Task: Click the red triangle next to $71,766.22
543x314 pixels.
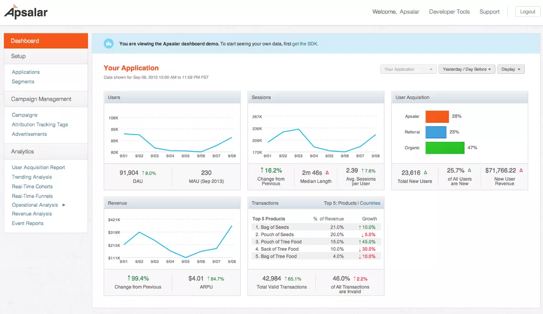Action: tap(521, 170)
